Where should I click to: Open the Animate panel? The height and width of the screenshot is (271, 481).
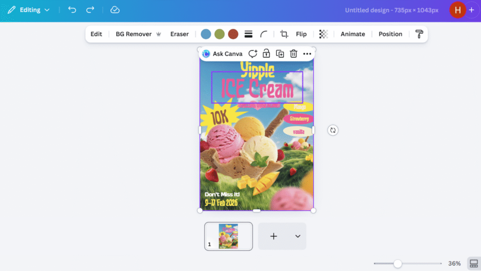(x=353, y=34)
